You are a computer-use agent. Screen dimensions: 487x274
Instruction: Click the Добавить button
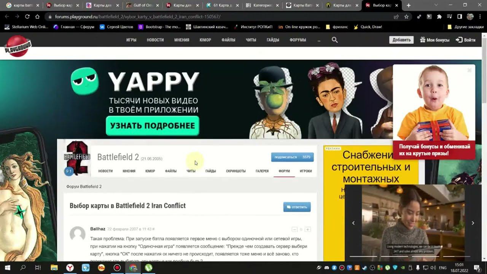[401, 40]
